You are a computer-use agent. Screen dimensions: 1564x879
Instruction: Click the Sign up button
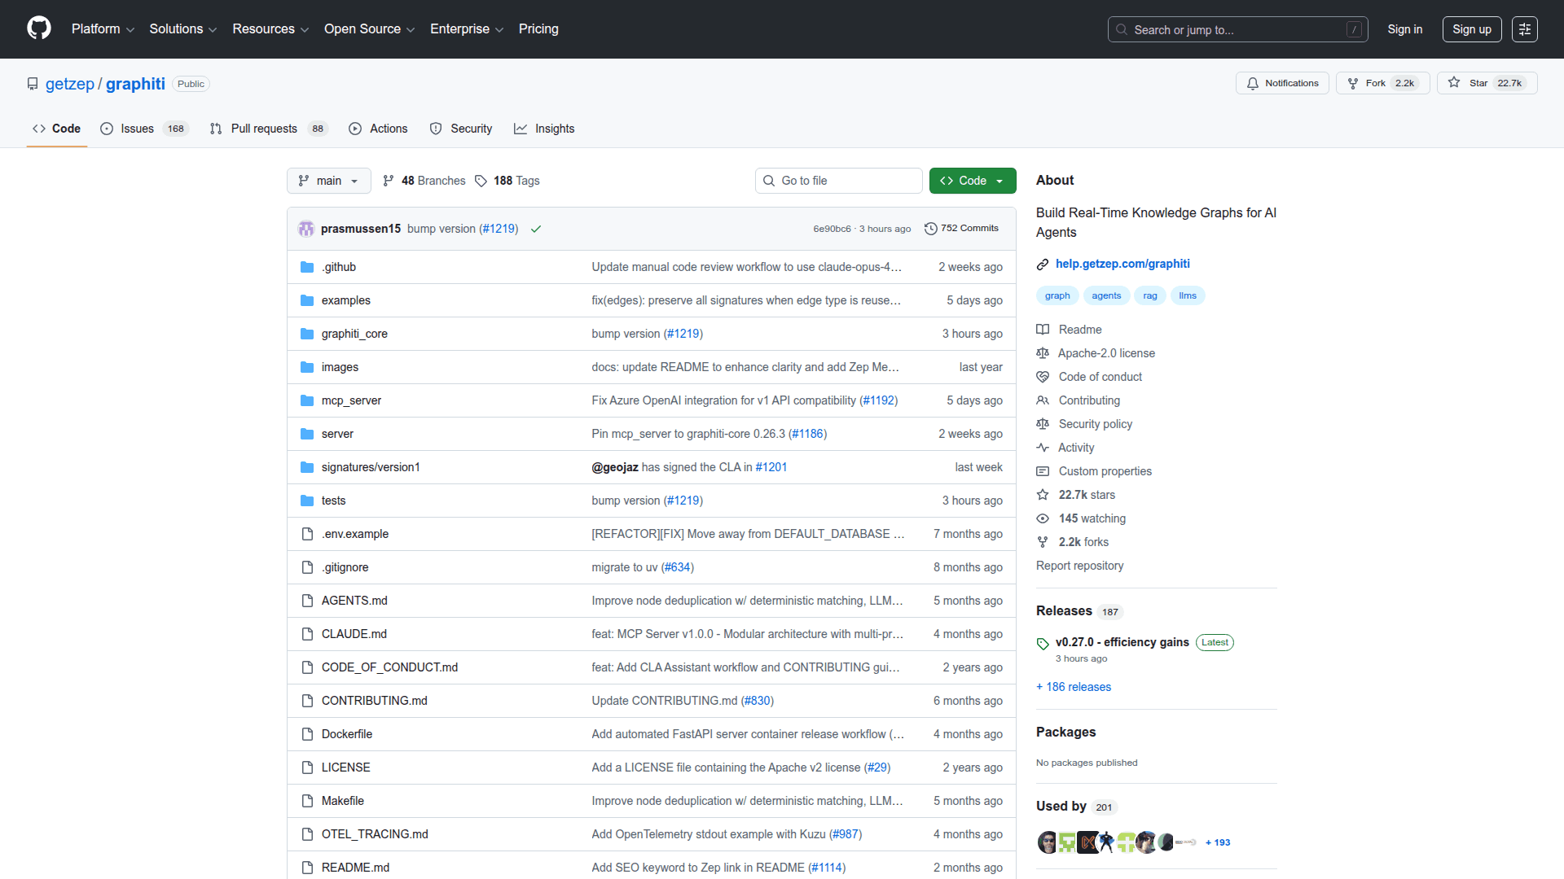1471,29
